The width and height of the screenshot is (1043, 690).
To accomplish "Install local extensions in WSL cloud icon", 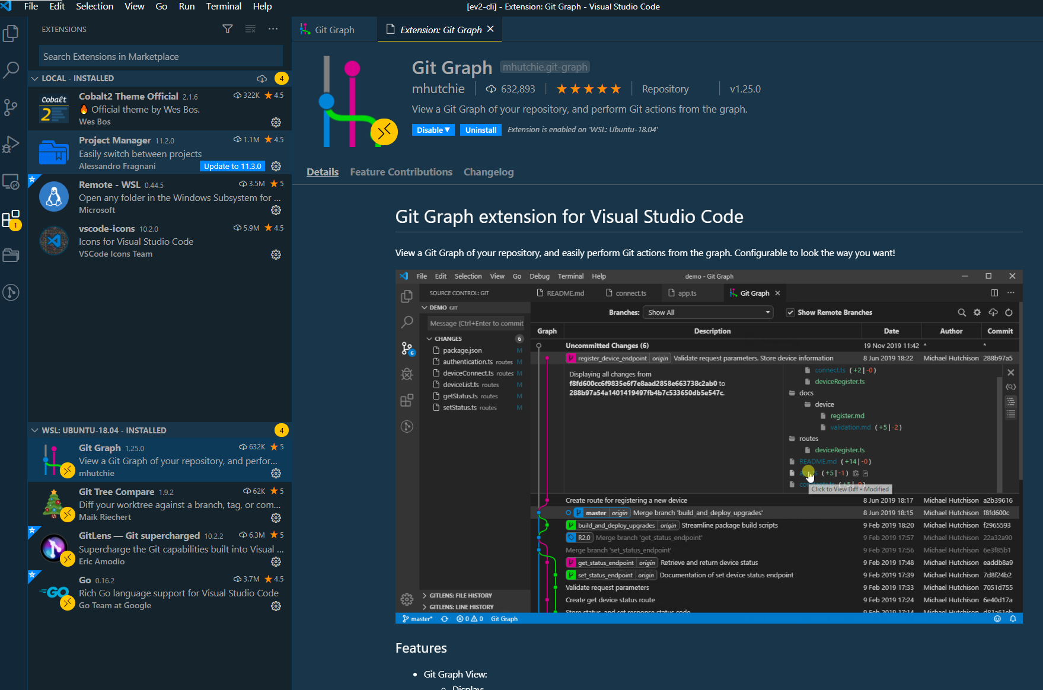I will pyautogui.click(x=261, y=78).
